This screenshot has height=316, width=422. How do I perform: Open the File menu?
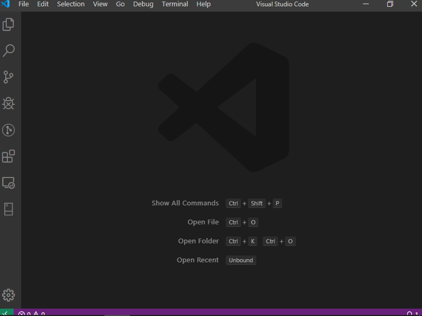click(23, 4)
